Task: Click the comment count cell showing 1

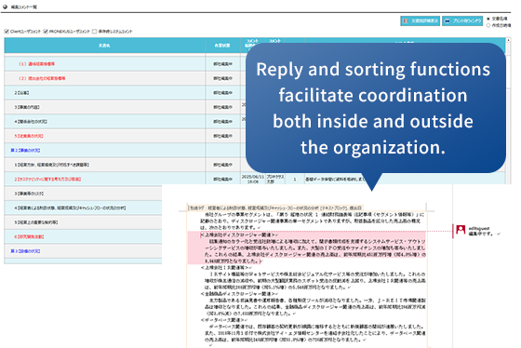Action: (x=295, y=180)
